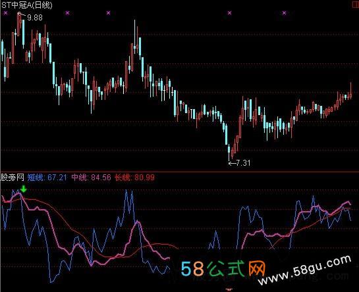359x292 pixels.
Task: Click the lowest candlestick above 7.31
Action: pyautogui.click(x=229, y=153)
